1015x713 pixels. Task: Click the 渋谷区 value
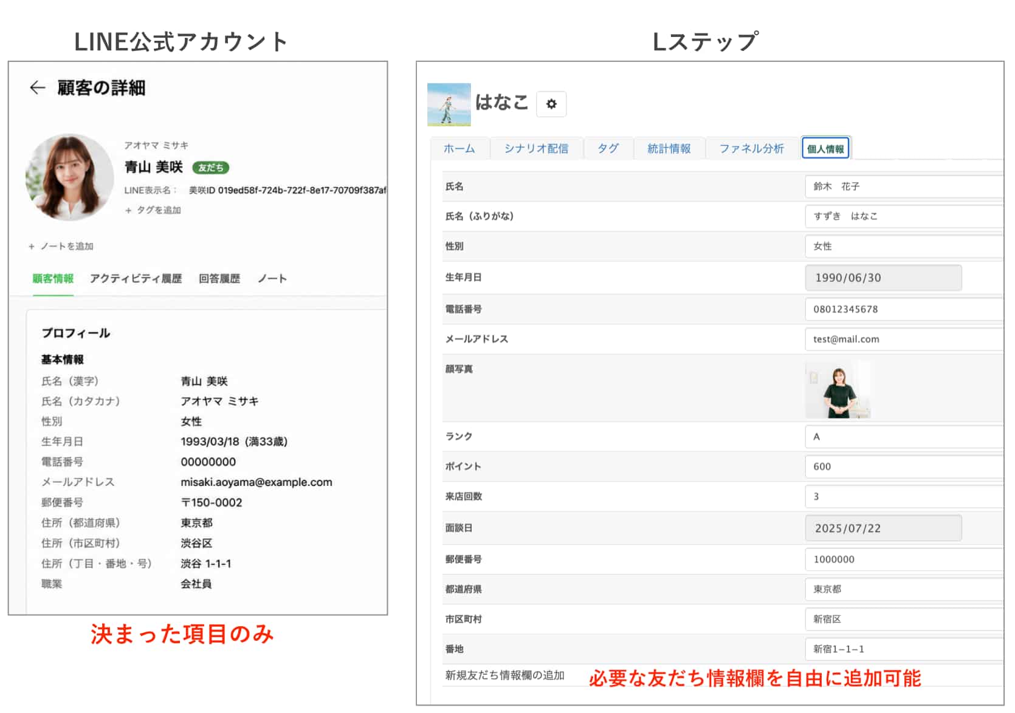[196, 543]
